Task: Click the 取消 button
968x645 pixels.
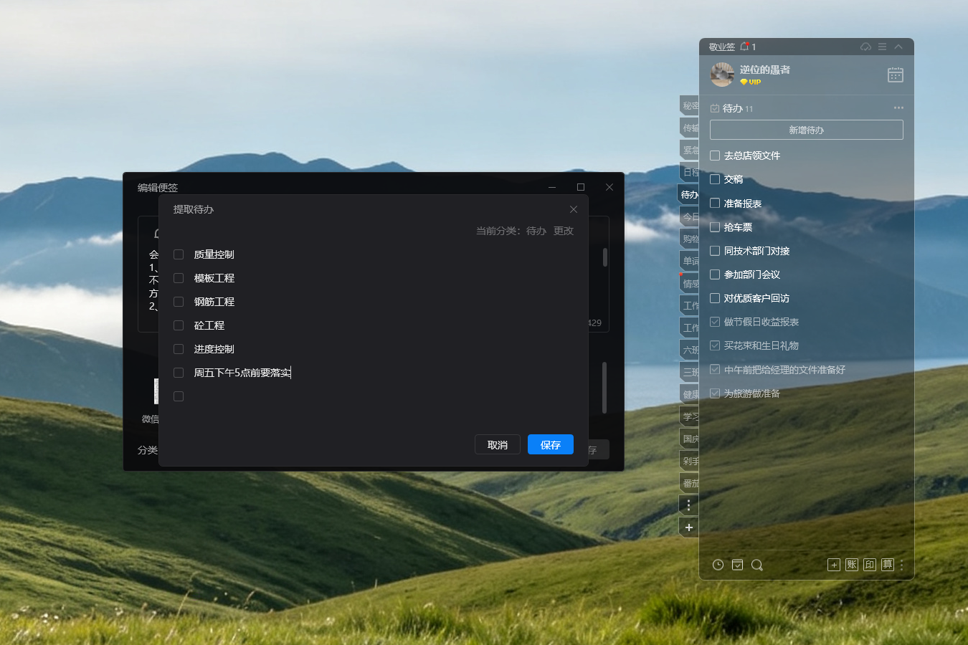Action: [498, 444]
